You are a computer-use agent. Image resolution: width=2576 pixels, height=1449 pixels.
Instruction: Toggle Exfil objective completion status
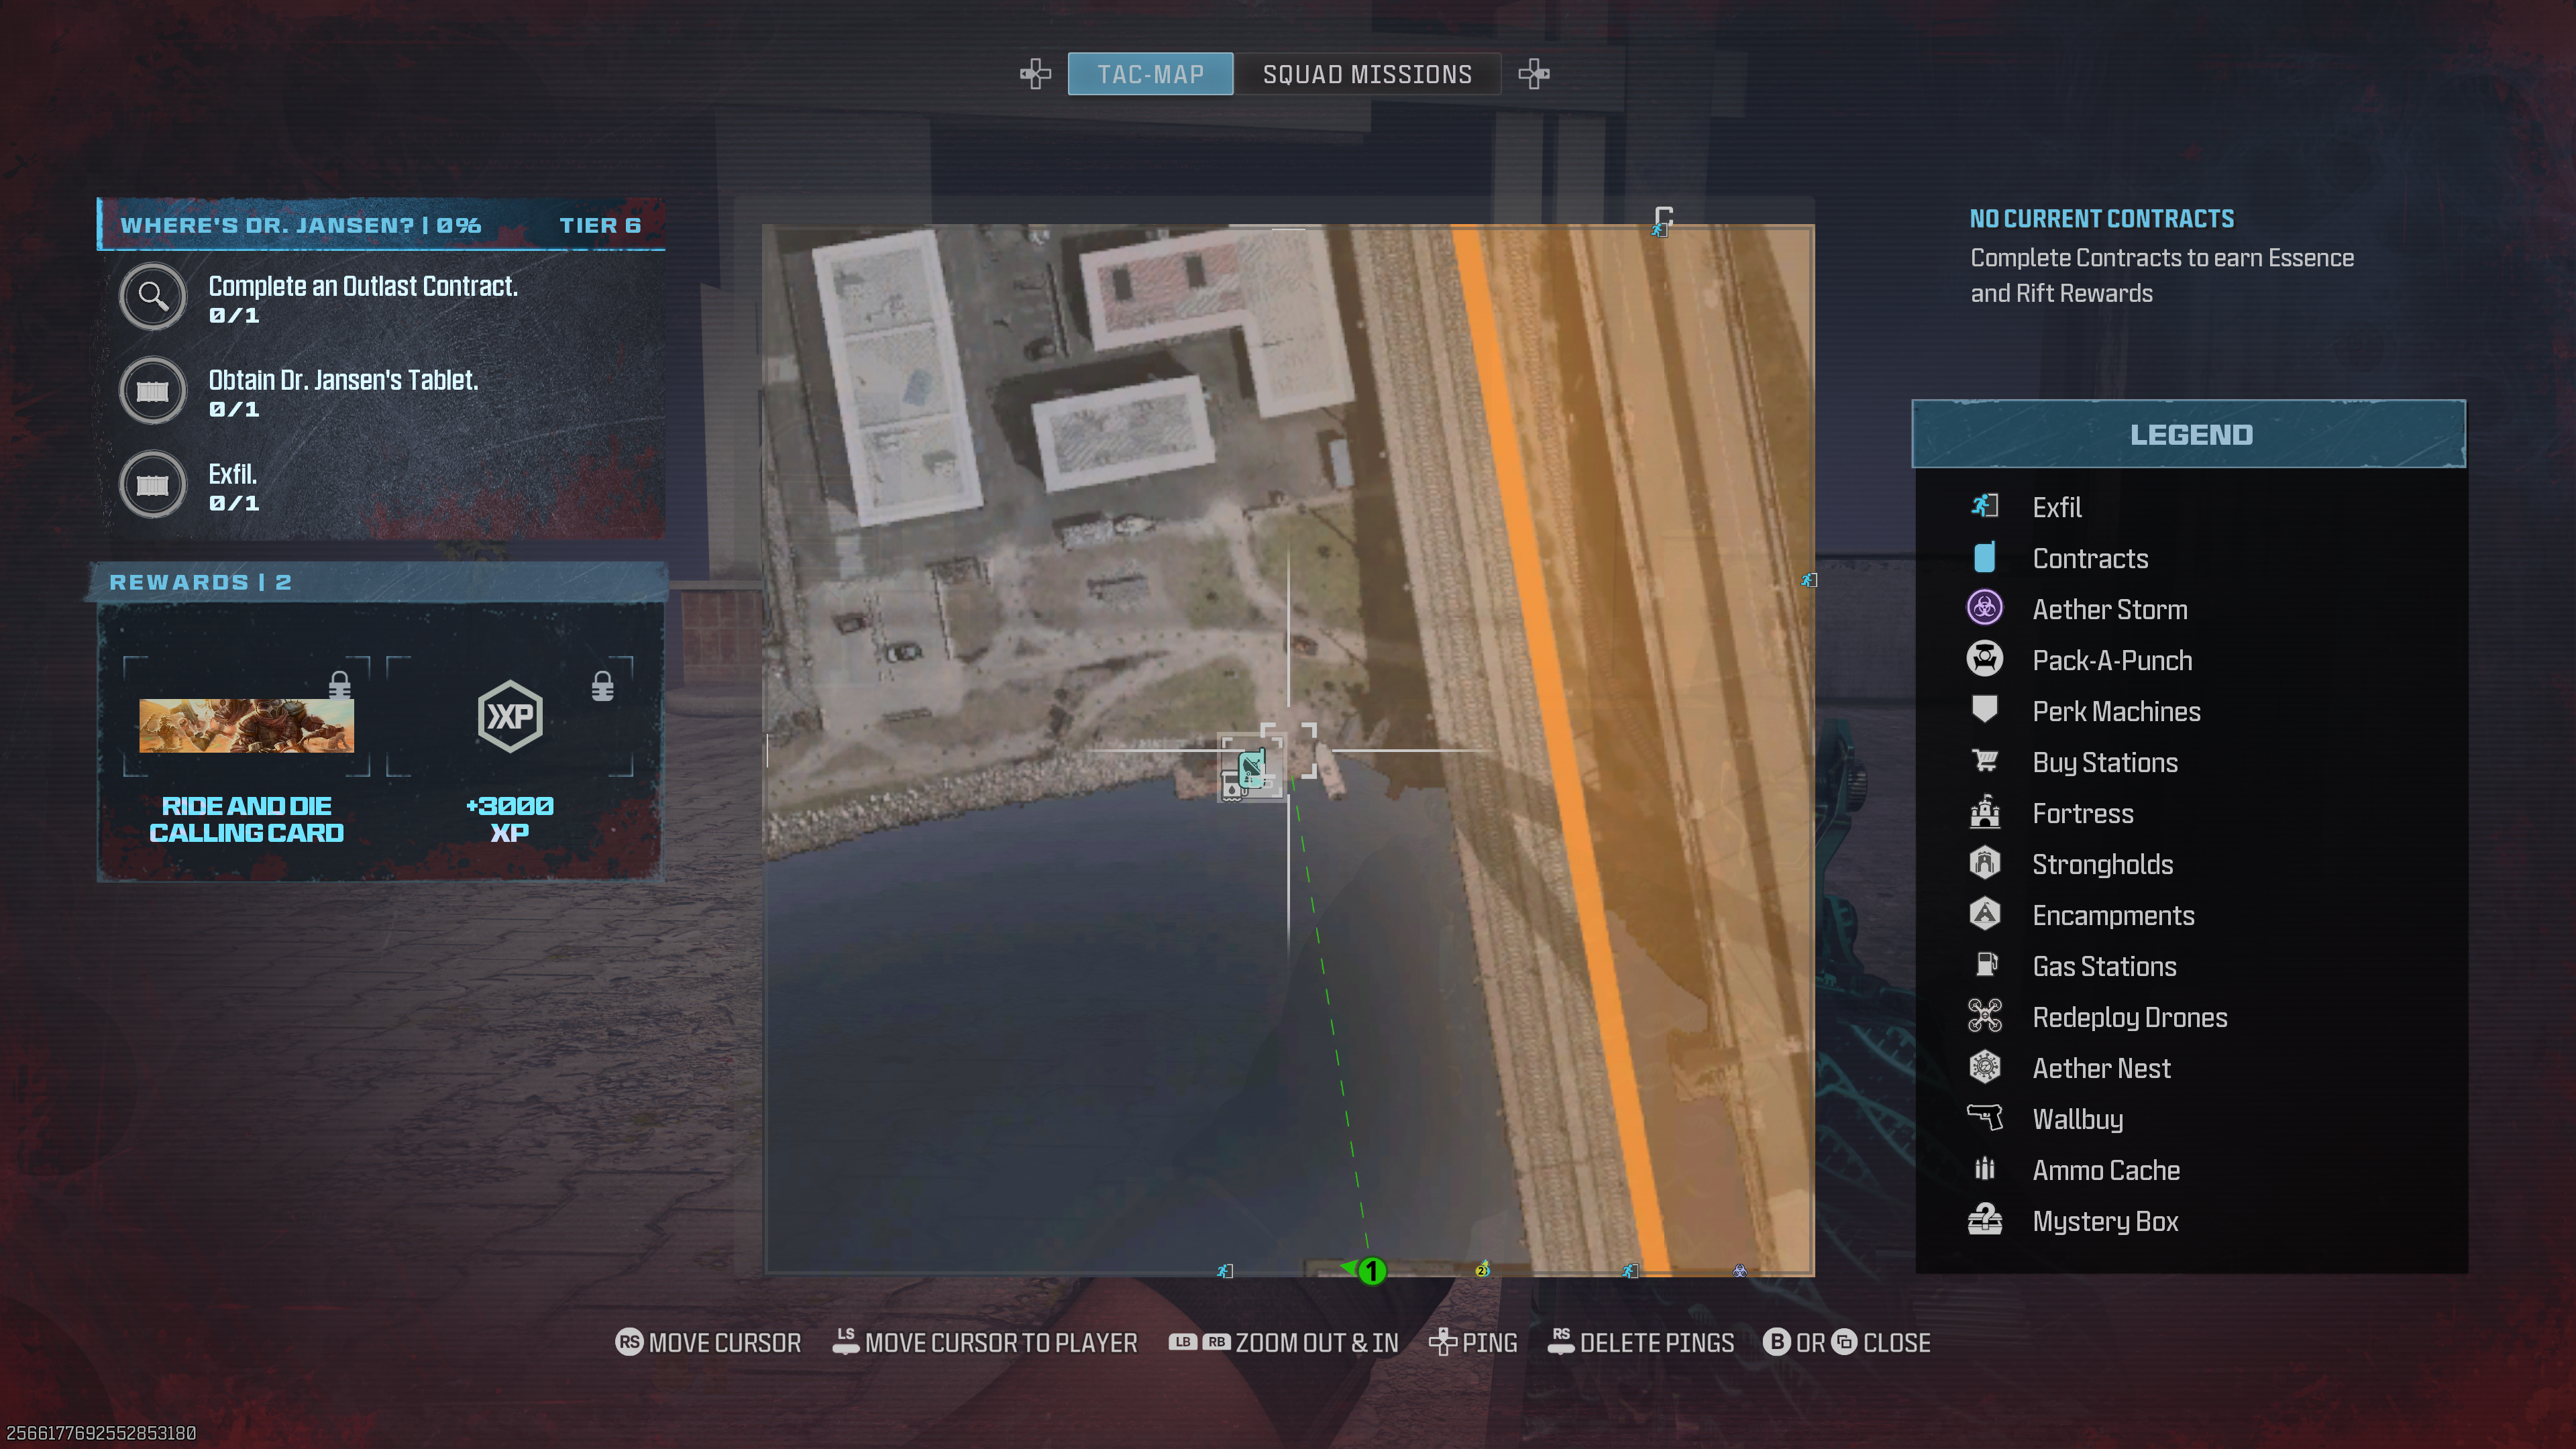pos(152,486)
